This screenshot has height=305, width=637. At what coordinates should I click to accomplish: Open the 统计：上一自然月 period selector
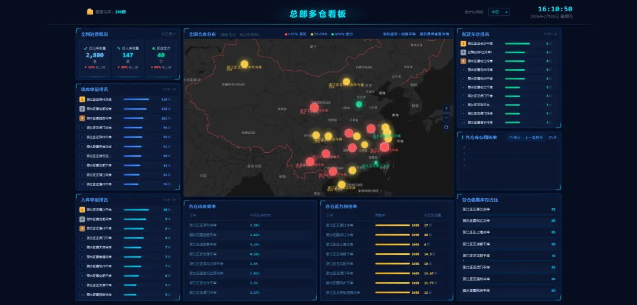526,137
